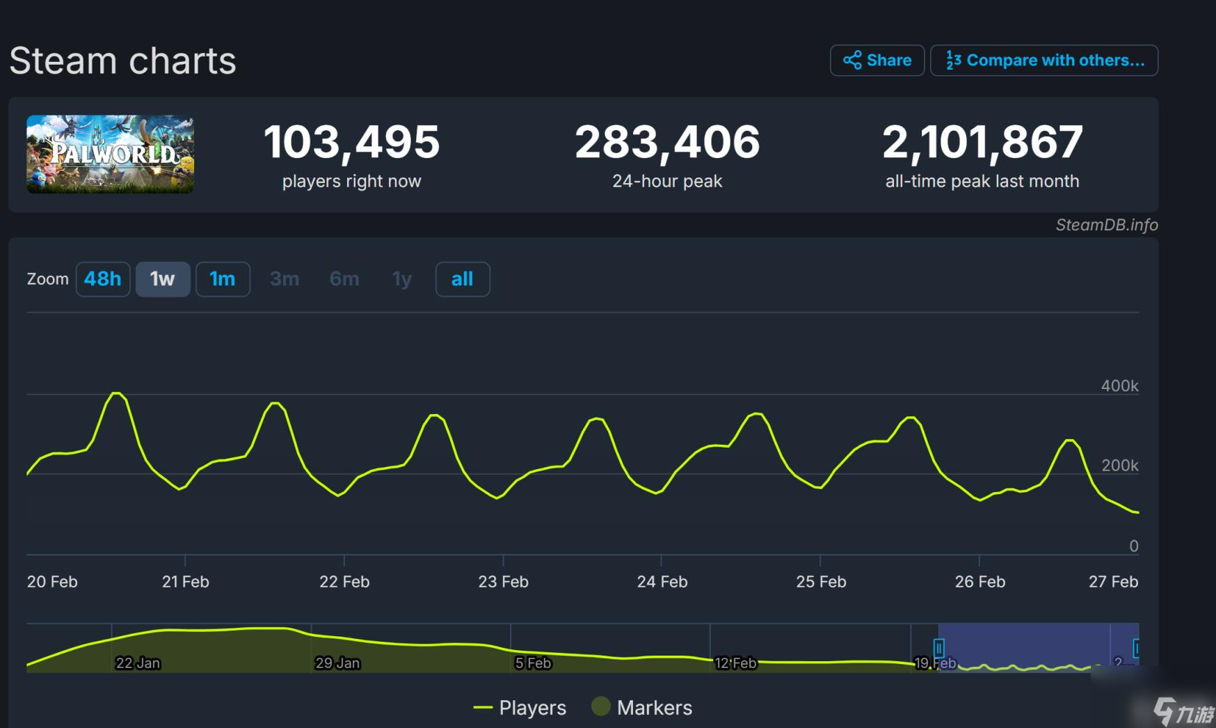Click the highlighted navigator selection range
The height and width of the screenshot is (728, 1216).
coord(1038,647)
